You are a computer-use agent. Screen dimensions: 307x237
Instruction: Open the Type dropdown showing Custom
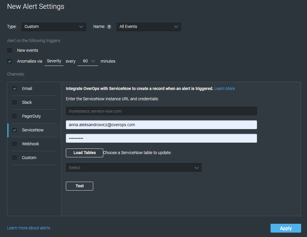click(54, 27)
